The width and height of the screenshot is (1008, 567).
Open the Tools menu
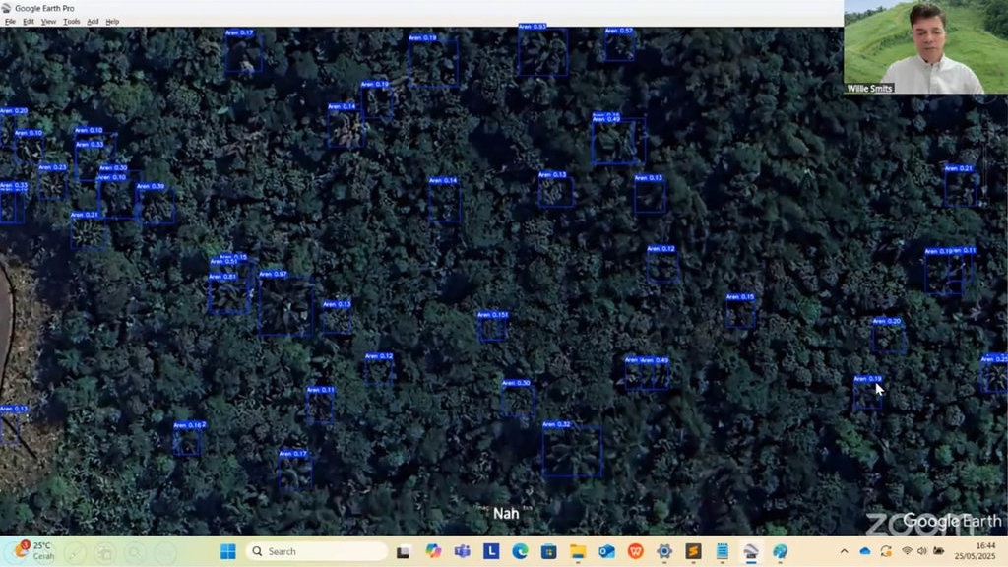[x=71, y=21]
